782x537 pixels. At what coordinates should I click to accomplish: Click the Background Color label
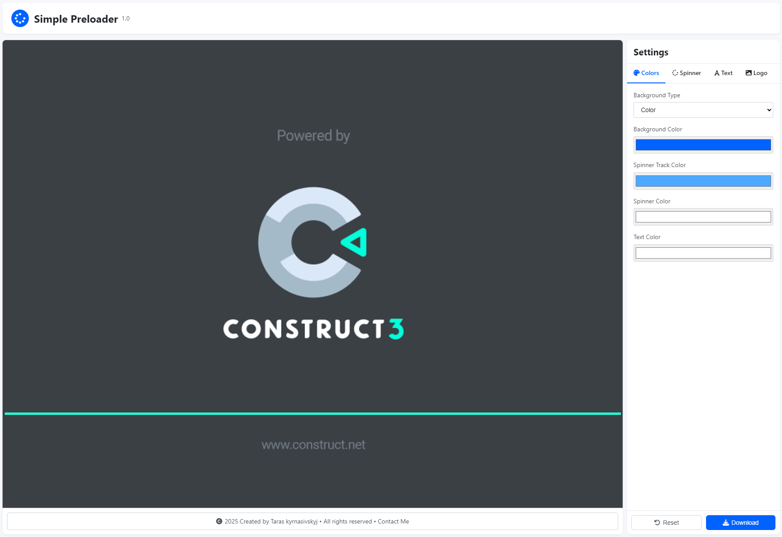tap(658, 129)
